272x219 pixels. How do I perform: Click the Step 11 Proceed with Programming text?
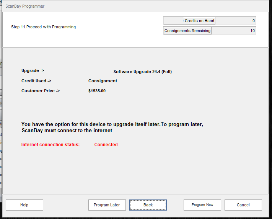tap(44, 27)
